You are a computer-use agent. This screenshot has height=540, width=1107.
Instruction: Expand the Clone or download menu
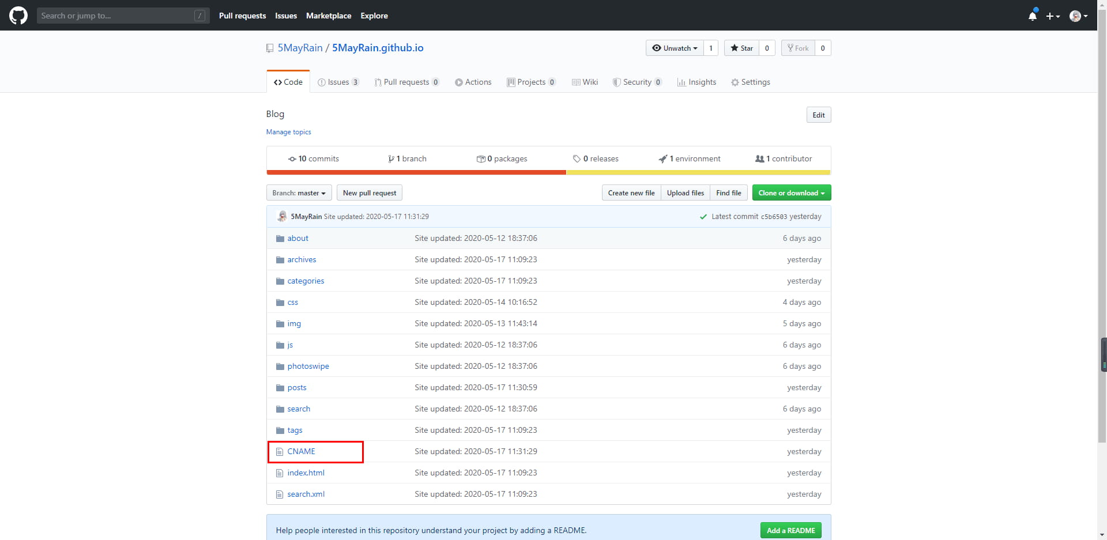(x=791, y=193)
